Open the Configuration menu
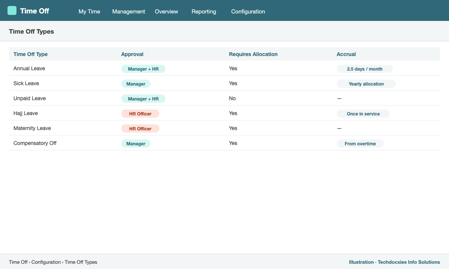The image size is (449, 269). 248,12
